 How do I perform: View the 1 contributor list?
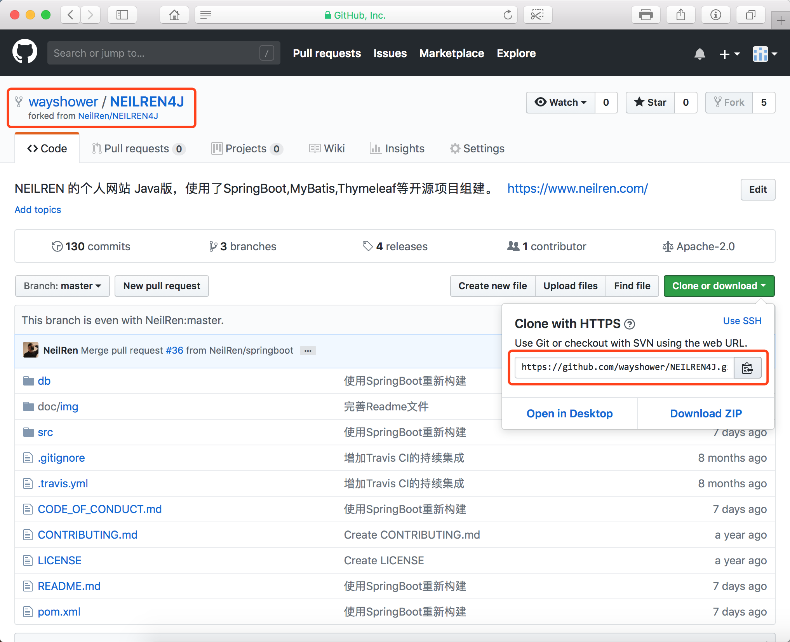(x=547, y=246)
